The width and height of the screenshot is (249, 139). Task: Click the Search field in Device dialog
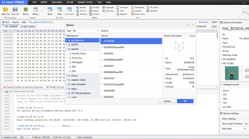tap(152, 31)
